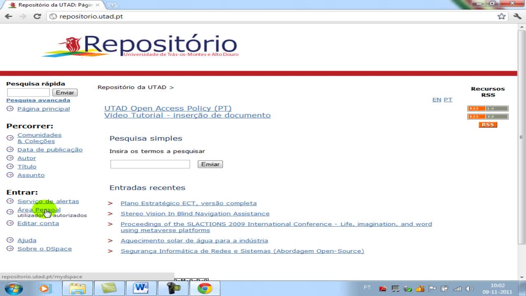Image resolution: width=526 pixels, height=296 pixels.
Task: Open Segurança Informática de Redes e Sistemas
Action: (x=242, y=251)
